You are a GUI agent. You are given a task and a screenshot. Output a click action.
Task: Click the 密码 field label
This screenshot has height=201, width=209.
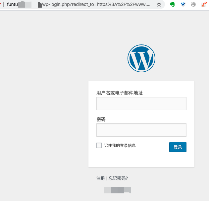point(101,119)
